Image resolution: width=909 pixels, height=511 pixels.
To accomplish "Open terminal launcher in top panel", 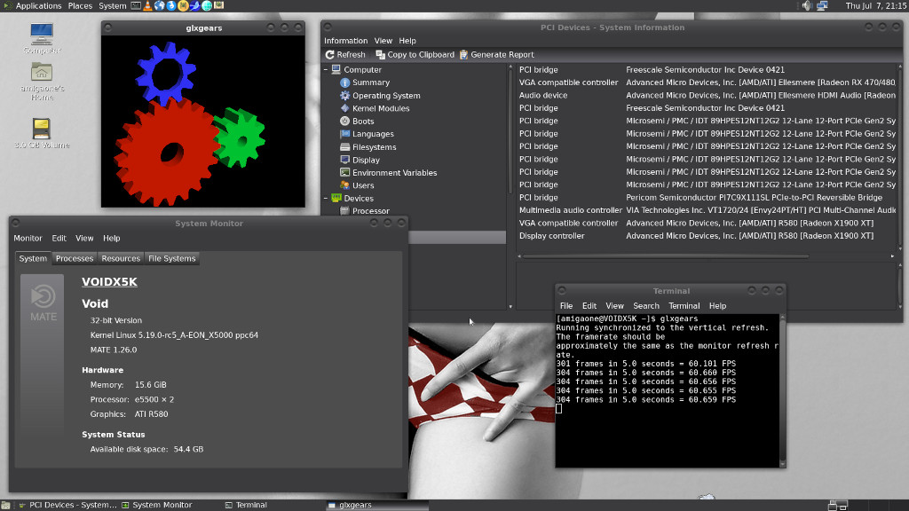I will (136, 6).
